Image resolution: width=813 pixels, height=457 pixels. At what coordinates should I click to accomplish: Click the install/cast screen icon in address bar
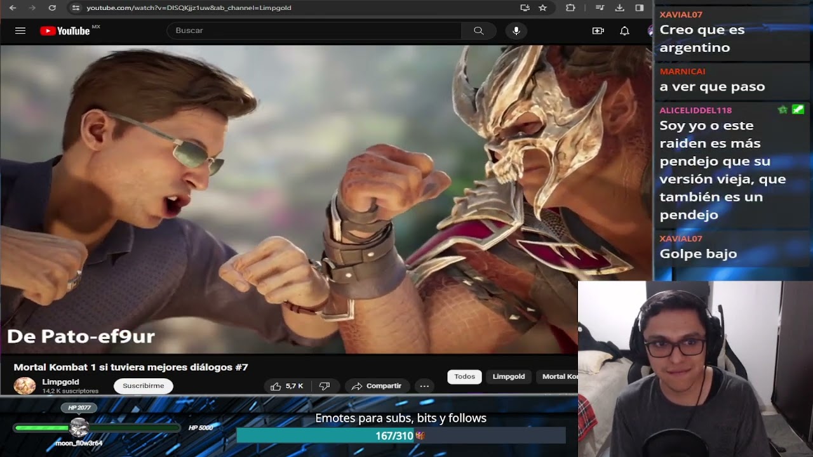525,8
